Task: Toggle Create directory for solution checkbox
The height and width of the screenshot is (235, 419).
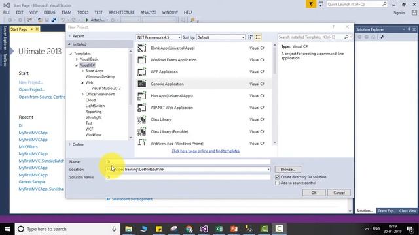Action: (278, 177)
